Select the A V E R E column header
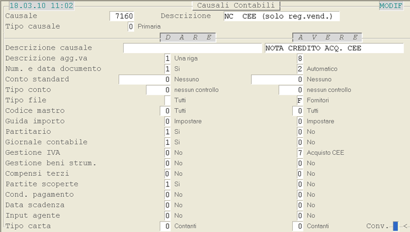This screenshot has height=232, width=410. 327,37
